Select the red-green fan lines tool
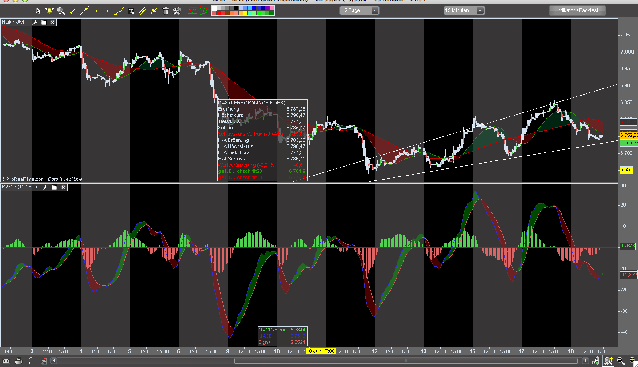The image size is (638, 367). [x=204, y=11]
